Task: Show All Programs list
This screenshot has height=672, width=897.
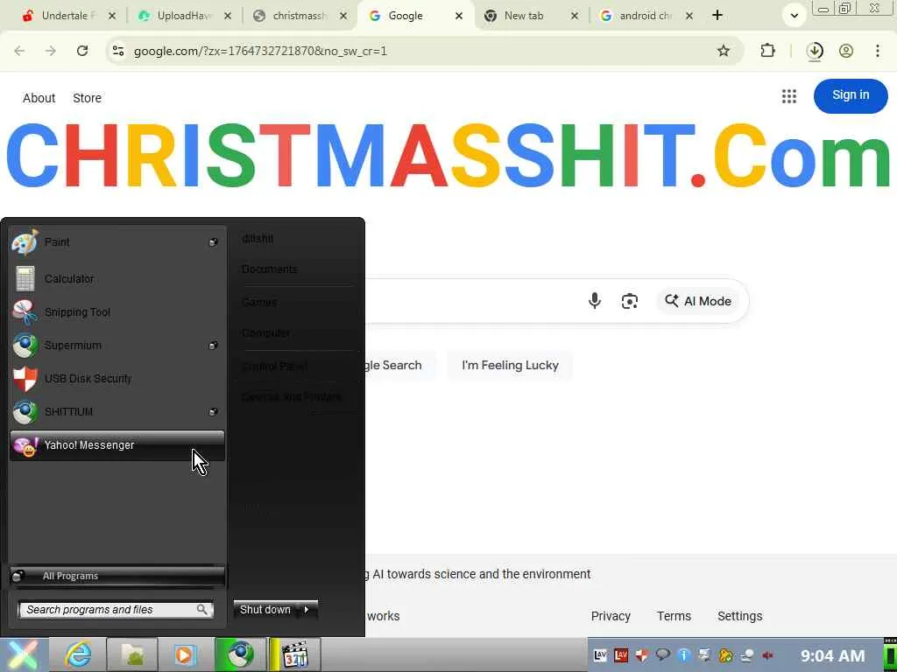Action: (x=117, y=576)
